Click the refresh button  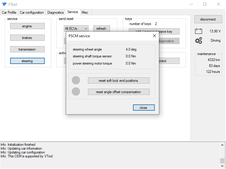point(101,29)
